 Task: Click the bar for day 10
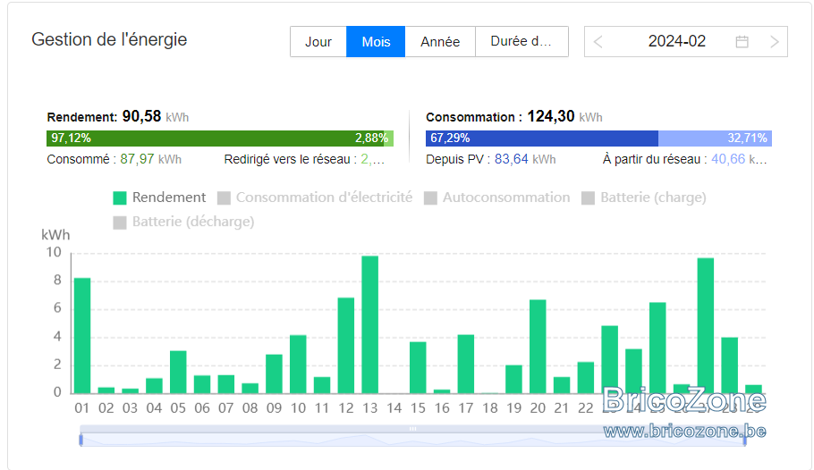tap(298, 365)
